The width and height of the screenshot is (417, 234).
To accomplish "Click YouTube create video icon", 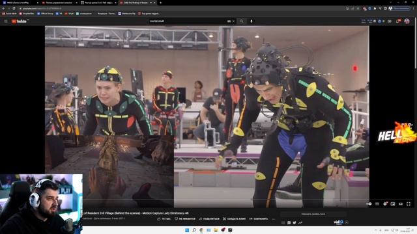I will pos(390,21).
